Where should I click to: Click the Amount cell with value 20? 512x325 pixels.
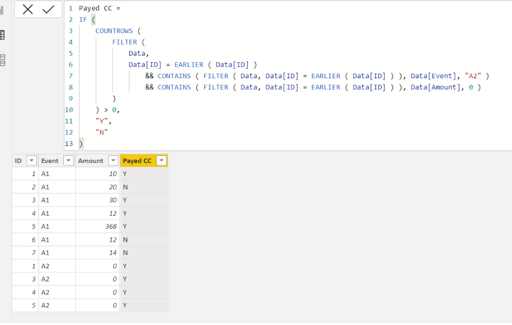pyautogui.click(x=98, y=187)
